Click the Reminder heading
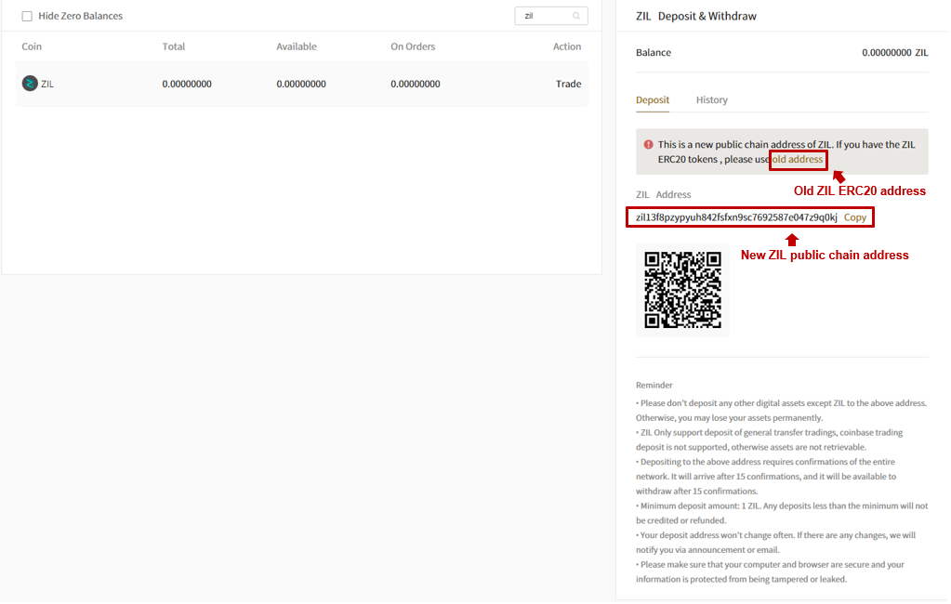 point(654,385)
